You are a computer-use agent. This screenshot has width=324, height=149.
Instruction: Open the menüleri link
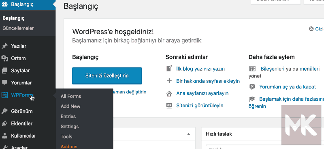pos(309,69)
